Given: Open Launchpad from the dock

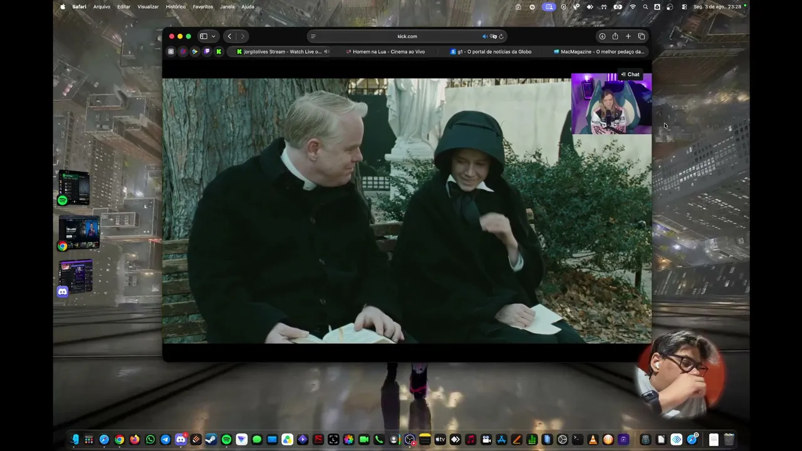Looking at the screenshot, I should click(x=89, y=440).
